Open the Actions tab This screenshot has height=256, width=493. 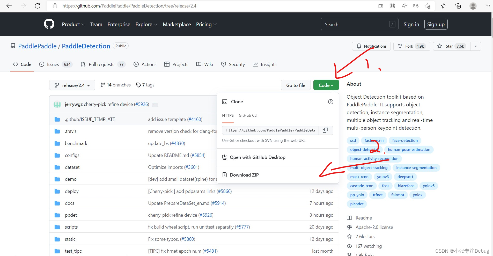click(145, 64)
